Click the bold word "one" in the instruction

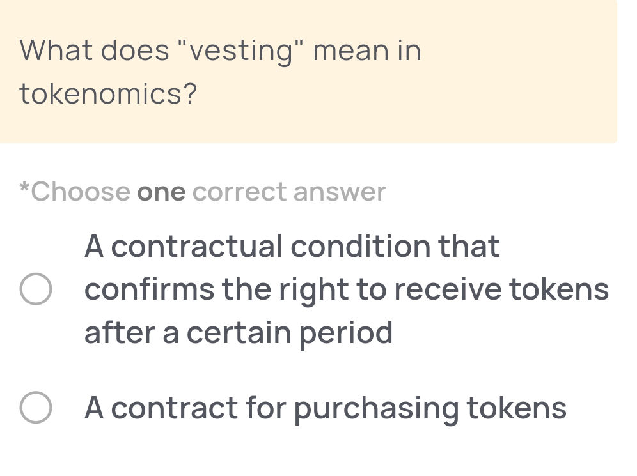click(162, 192)
